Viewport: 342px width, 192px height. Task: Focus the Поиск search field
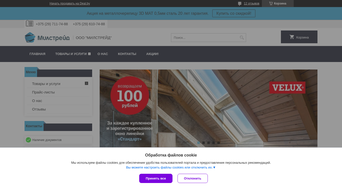205,37
